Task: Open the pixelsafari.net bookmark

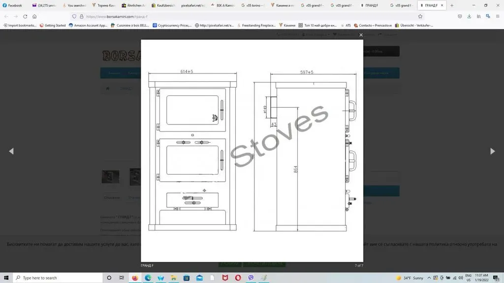Action: click(x=214, y=26)
